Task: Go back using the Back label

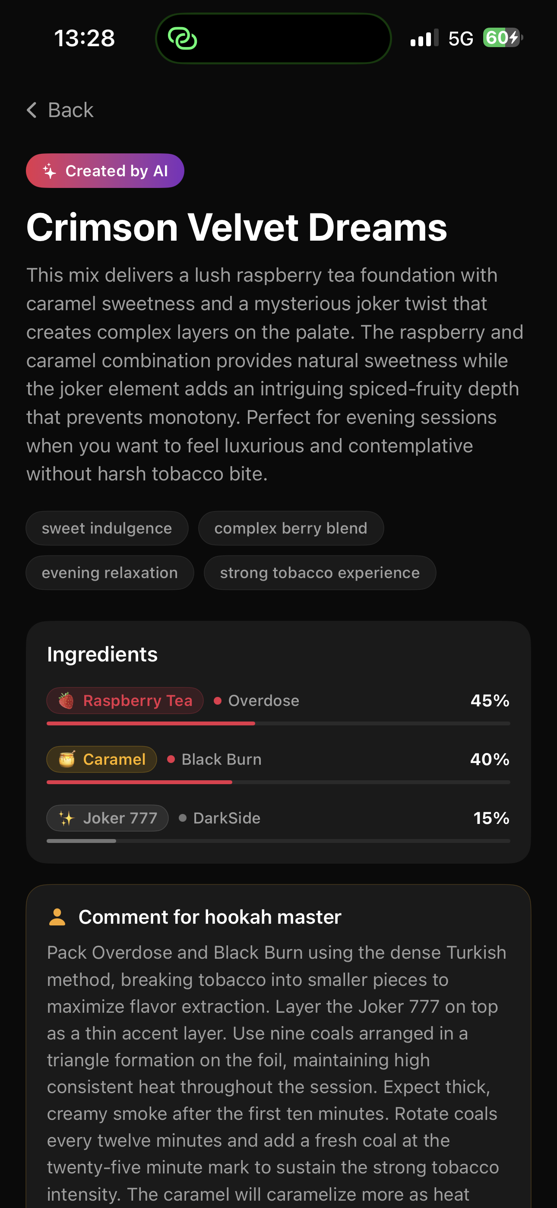Action: pyautogui.click(x=71, y=110)
